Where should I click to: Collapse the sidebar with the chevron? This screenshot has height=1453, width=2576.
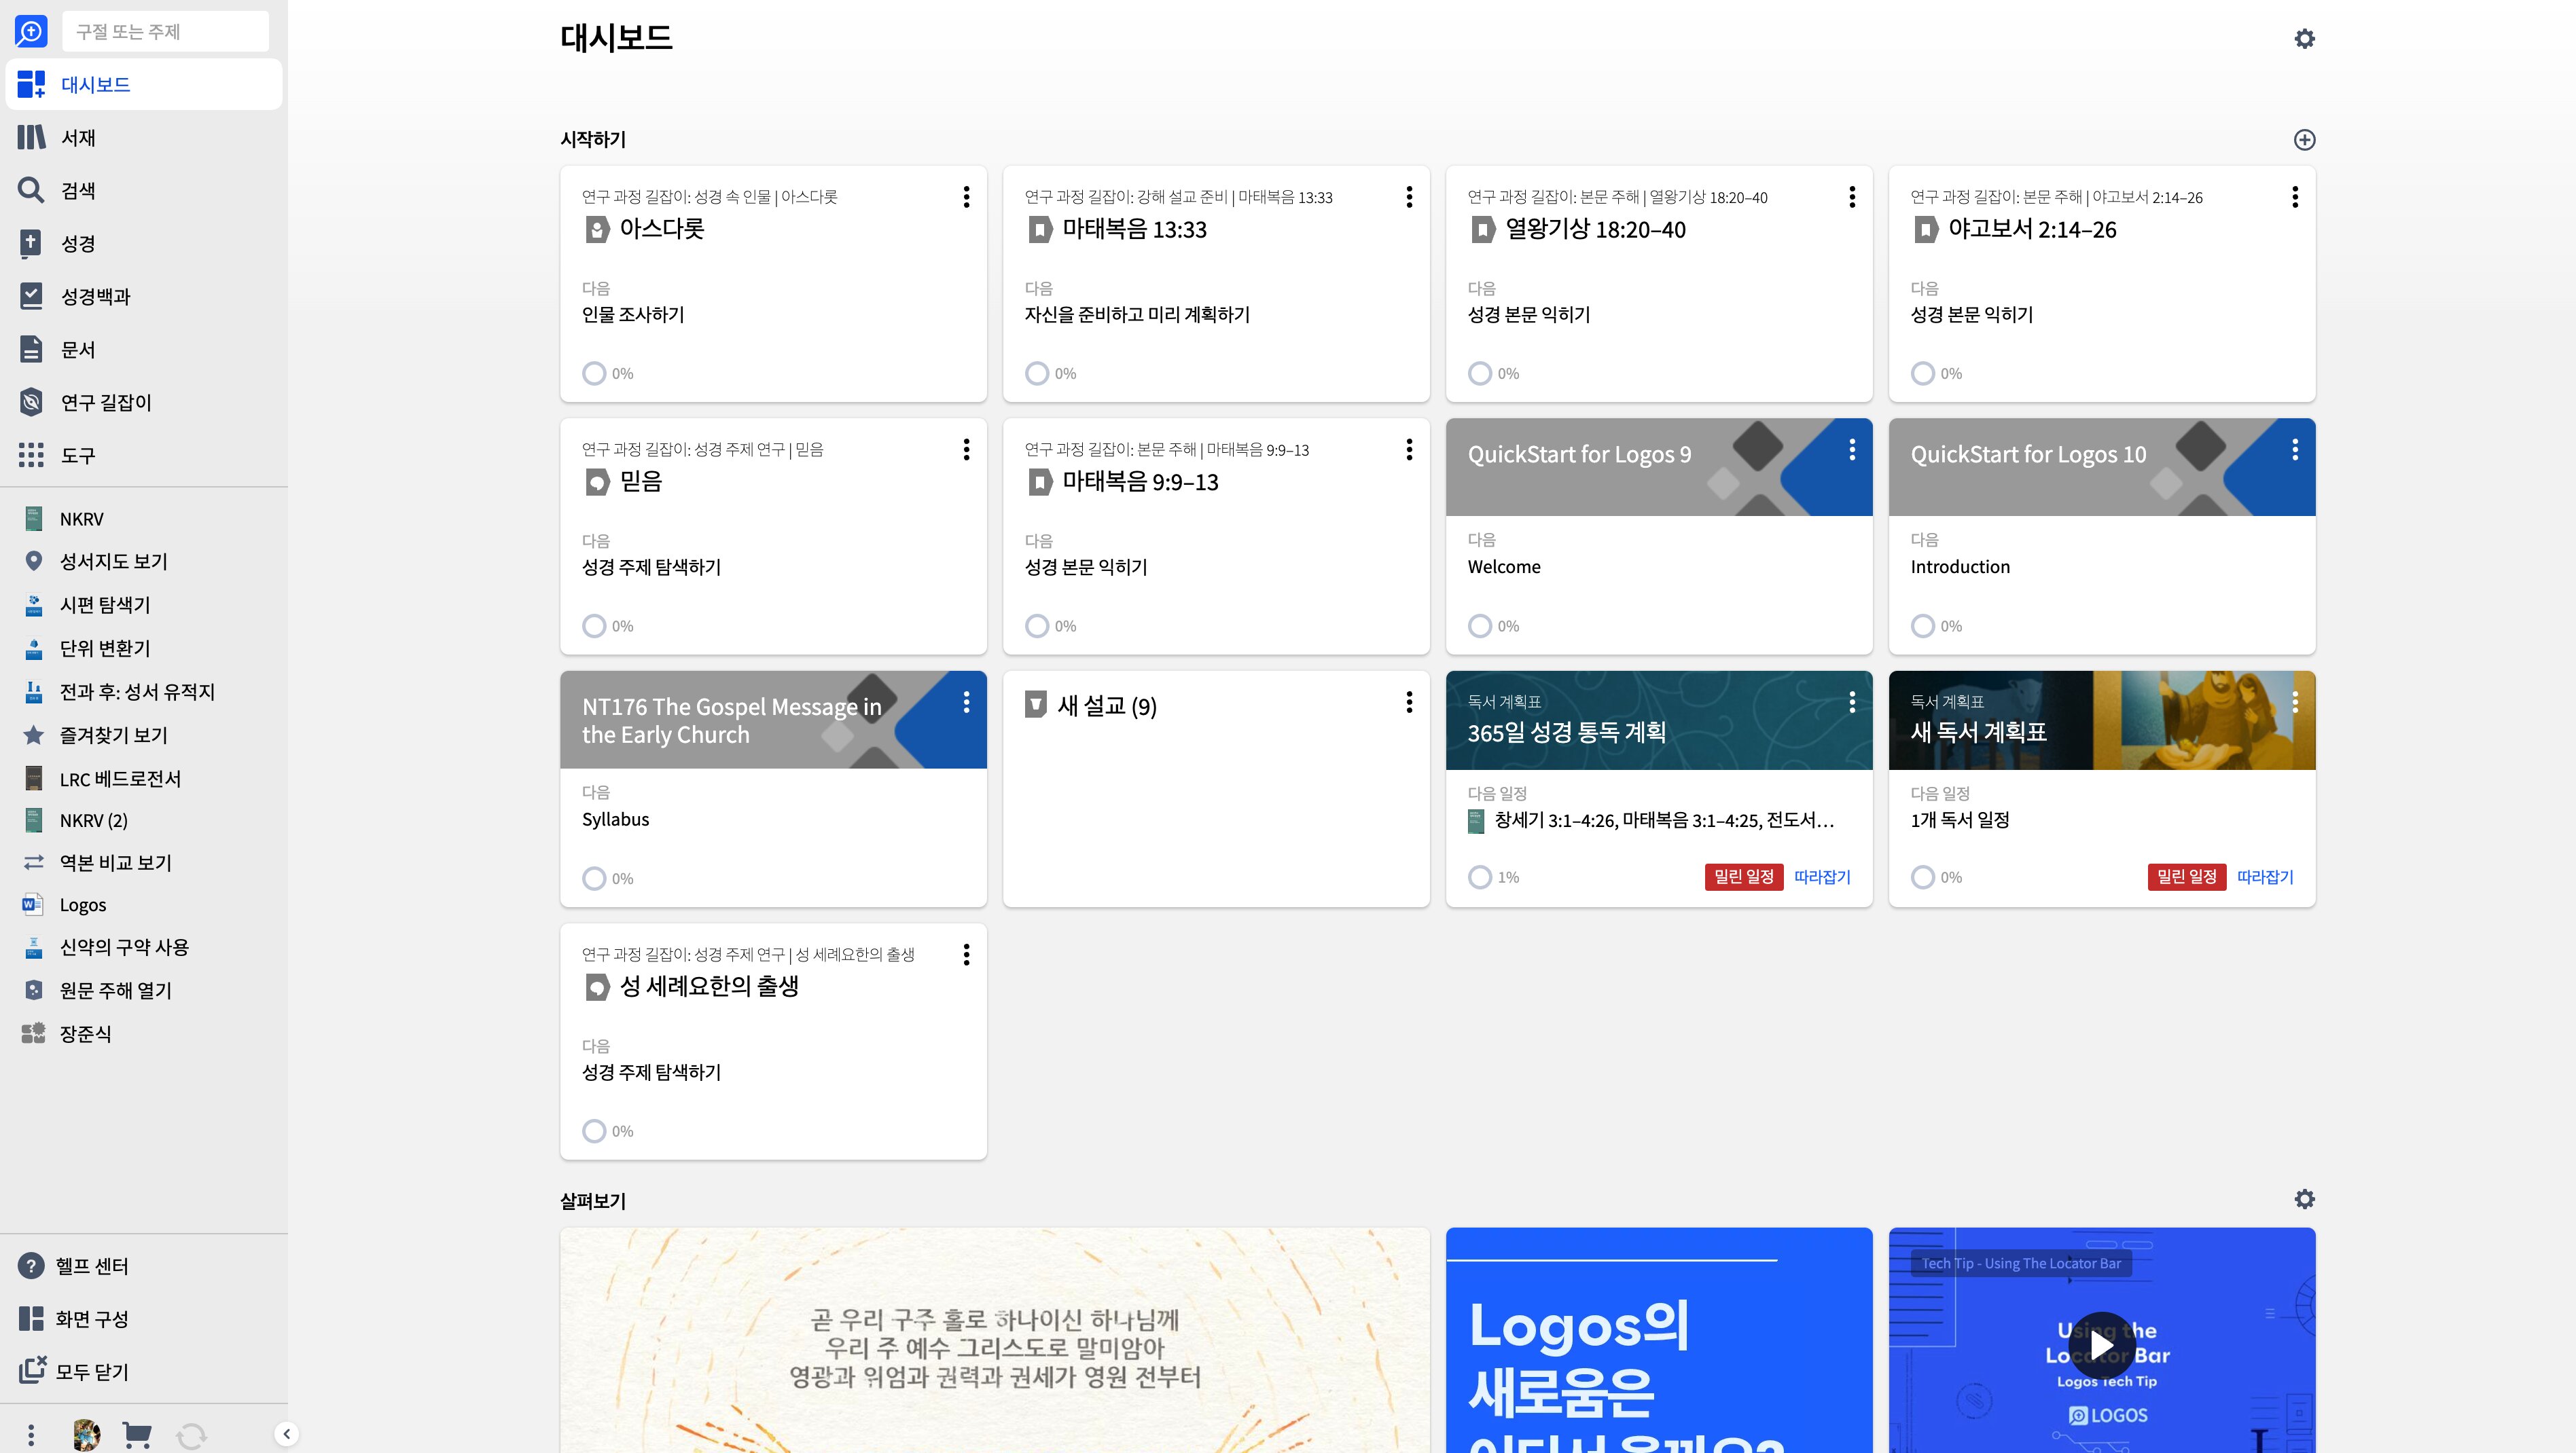(286, 1435)
